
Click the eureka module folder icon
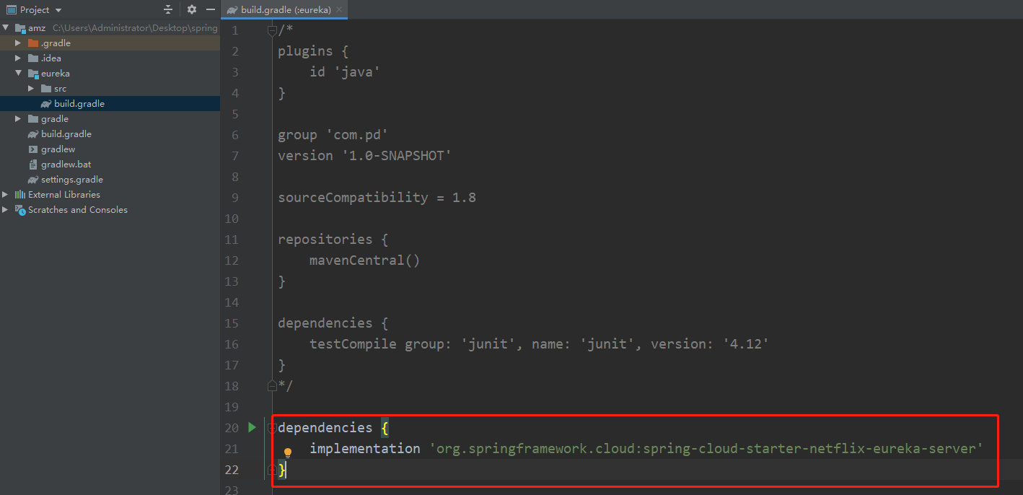tap(33, 74)
